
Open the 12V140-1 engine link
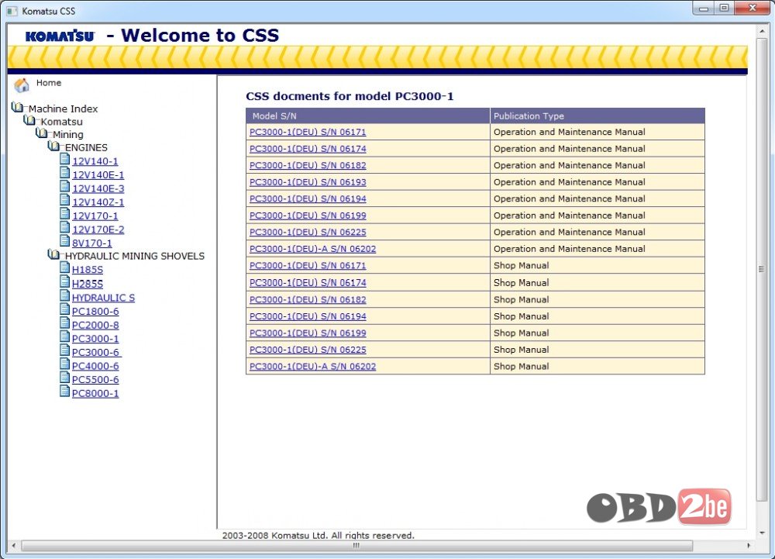pos(95,161)
